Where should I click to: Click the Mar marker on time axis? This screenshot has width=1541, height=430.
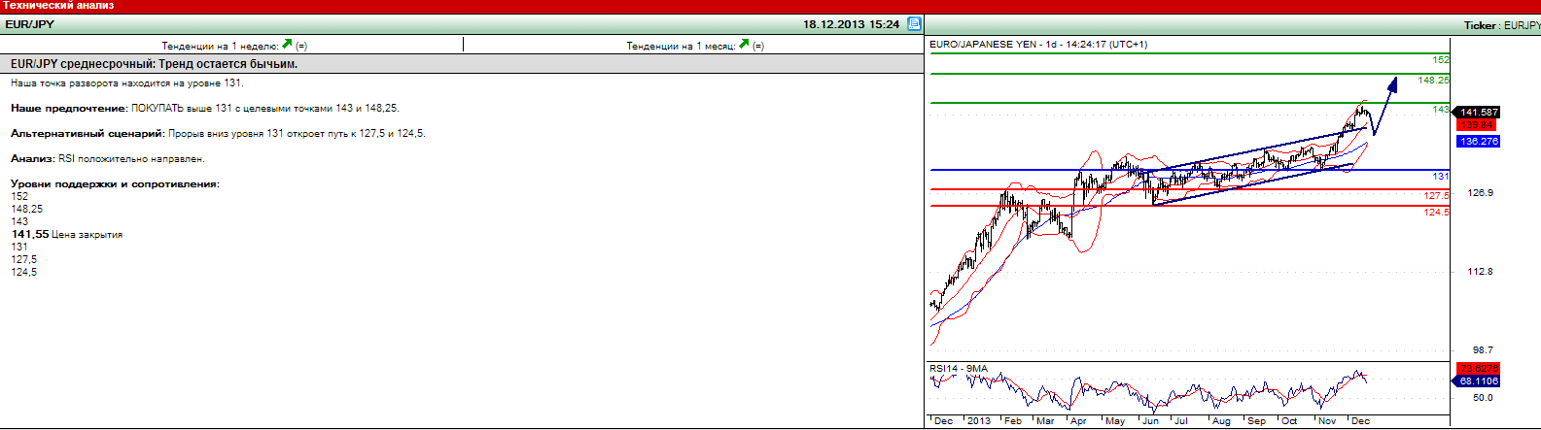coord(1045,421)
